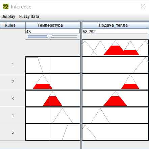This screenshot has height=149, width=149.
Task: Click rule 2 Подача_тепла output plot
Action: point(116,81)
